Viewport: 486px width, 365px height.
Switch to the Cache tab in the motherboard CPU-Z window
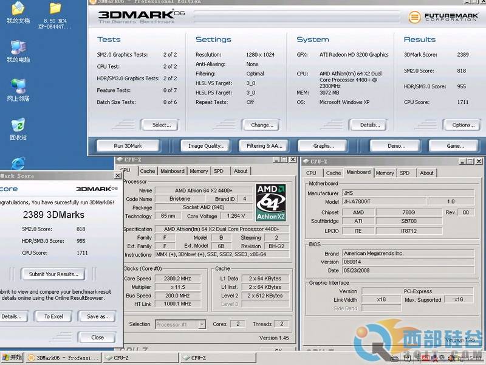coord(334,173)
